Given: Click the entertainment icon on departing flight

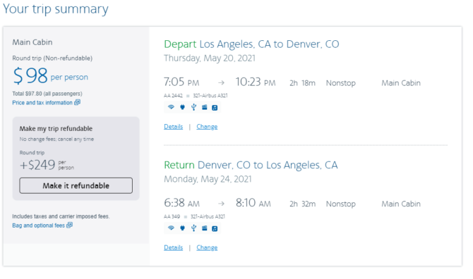Looking at the screenshot, I should pyautogui.click(x=205, y=108).
